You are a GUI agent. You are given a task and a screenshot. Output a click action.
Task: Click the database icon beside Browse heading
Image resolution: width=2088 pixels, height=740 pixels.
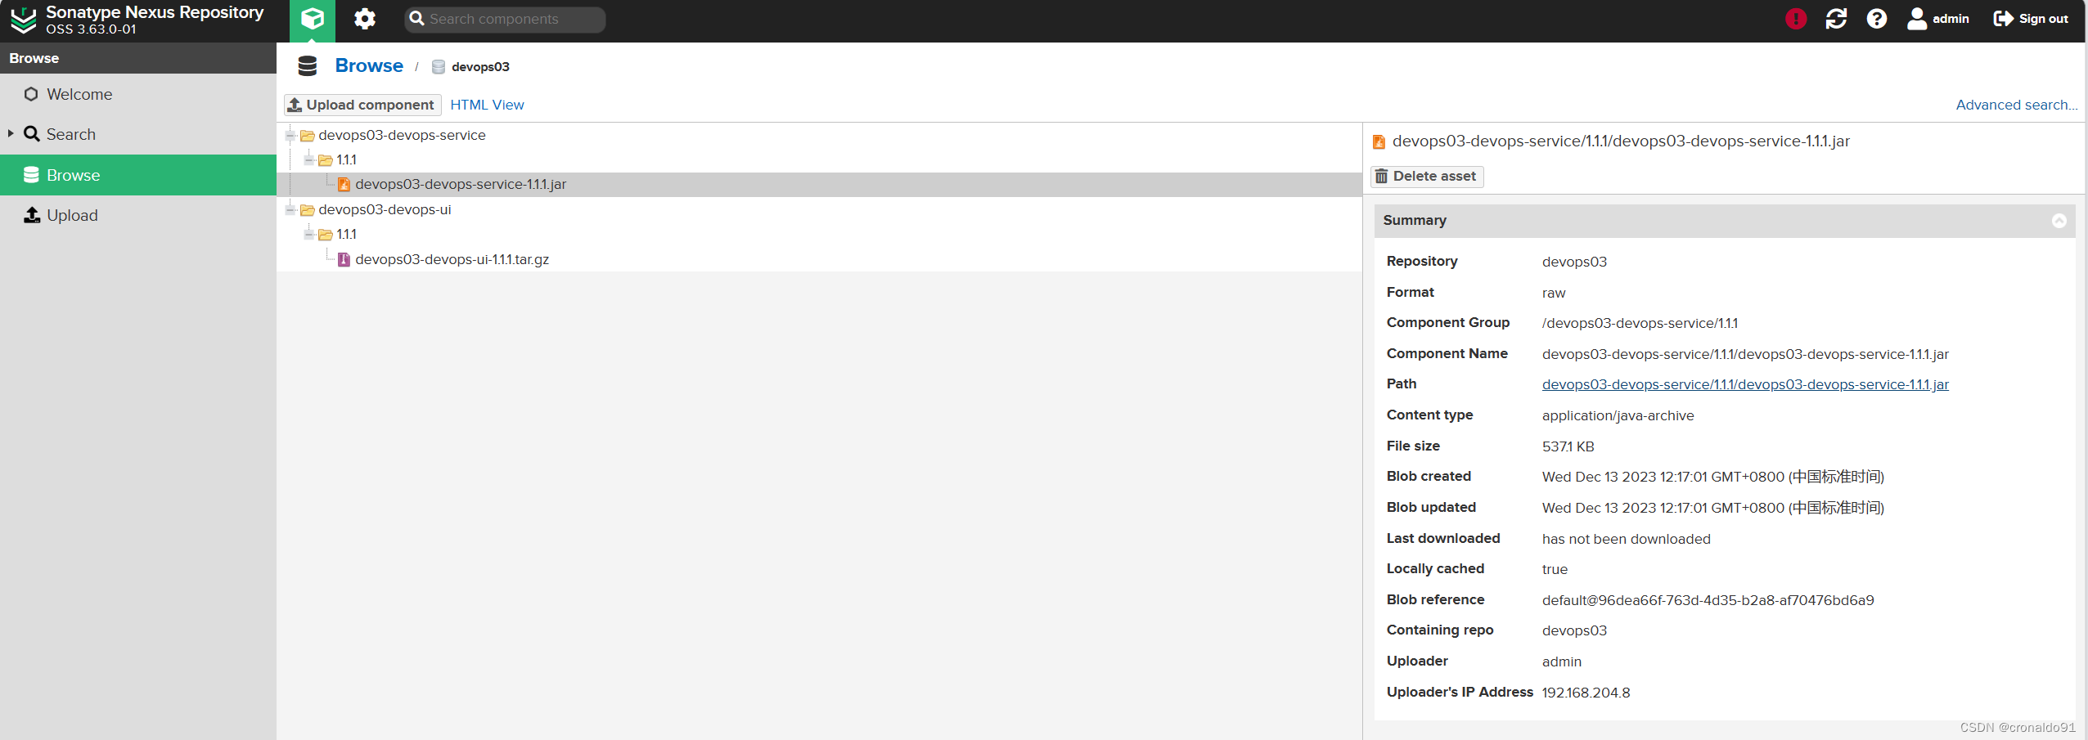click(308, 66)
